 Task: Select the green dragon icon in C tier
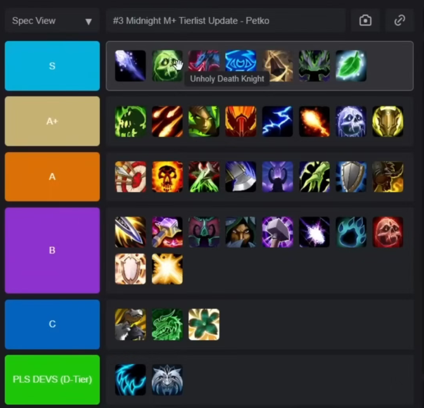point(167,324)
